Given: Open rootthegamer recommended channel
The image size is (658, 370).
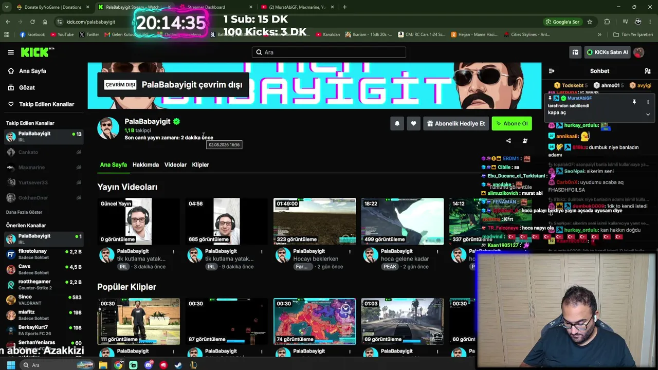Looking at the screenshot, I should pyautogui.click(x=44, y=285).
